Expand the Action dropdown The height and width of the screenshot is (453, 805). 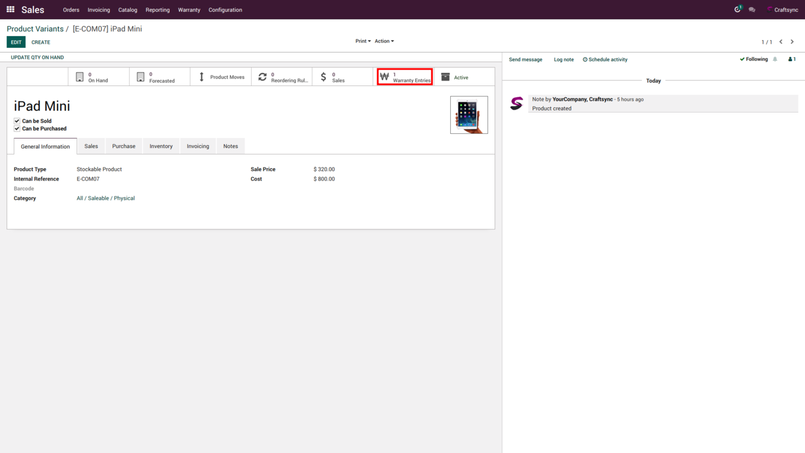384,41
